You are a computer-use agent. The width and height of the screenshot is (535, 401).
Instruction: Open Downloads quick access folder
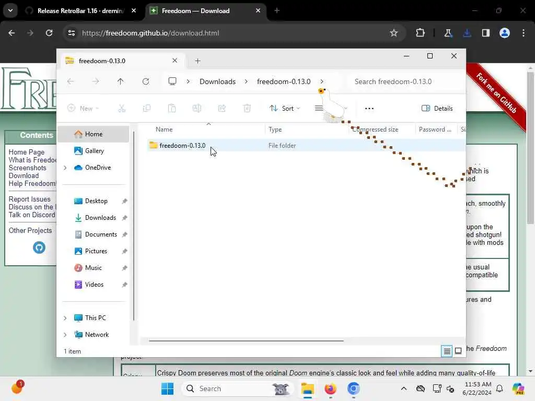point(100,218)
